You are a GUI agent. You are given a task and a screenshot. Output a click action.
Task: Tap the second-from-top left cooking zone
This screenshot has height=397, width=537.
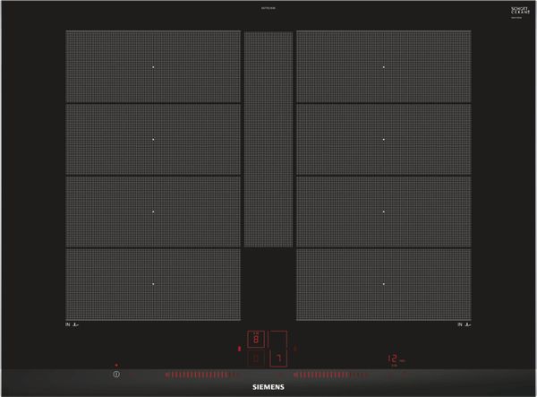point(153,139)
